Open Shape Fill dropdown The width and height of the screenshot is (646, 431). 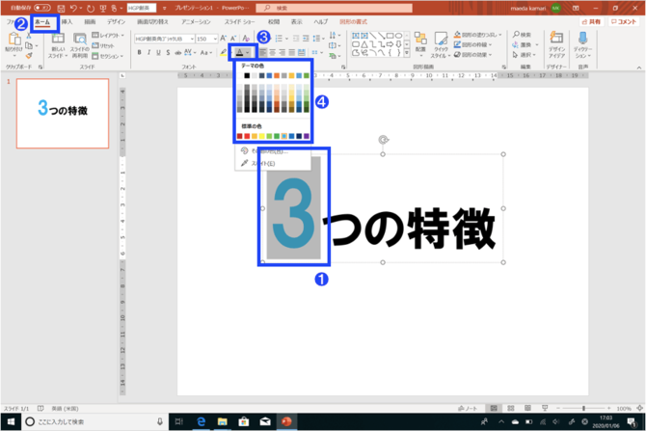[x=478, y=35]
